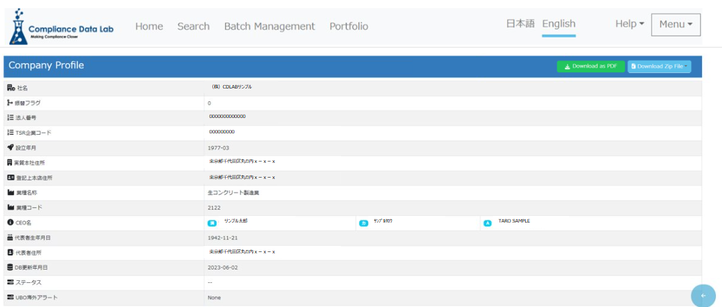Select the 実質本社住所 address value
Image resolution: width=722 pixels, height=307 pixels.
242,162
